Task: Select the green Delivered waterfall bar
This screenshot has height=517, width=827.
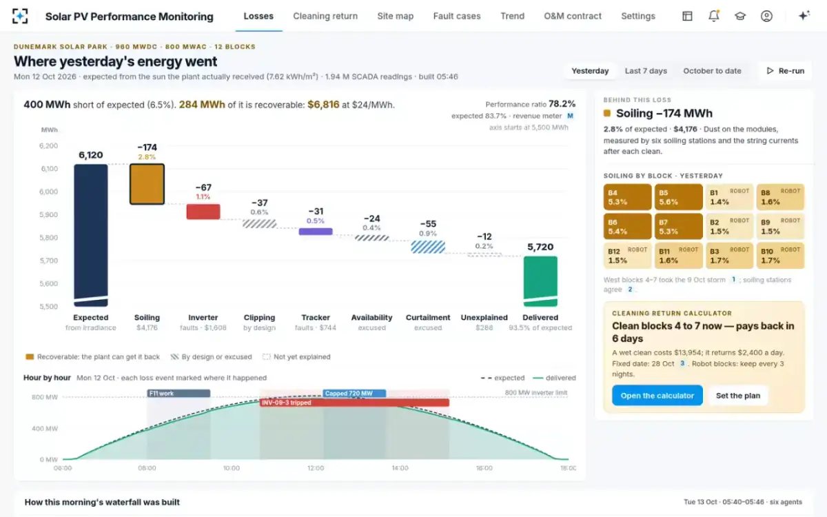Action: (540, 281)
